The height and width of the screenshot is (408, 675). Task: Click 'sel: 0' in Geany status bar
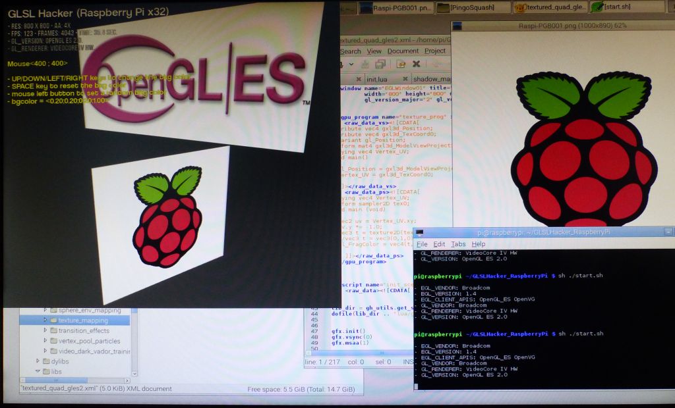pos(383,362)
